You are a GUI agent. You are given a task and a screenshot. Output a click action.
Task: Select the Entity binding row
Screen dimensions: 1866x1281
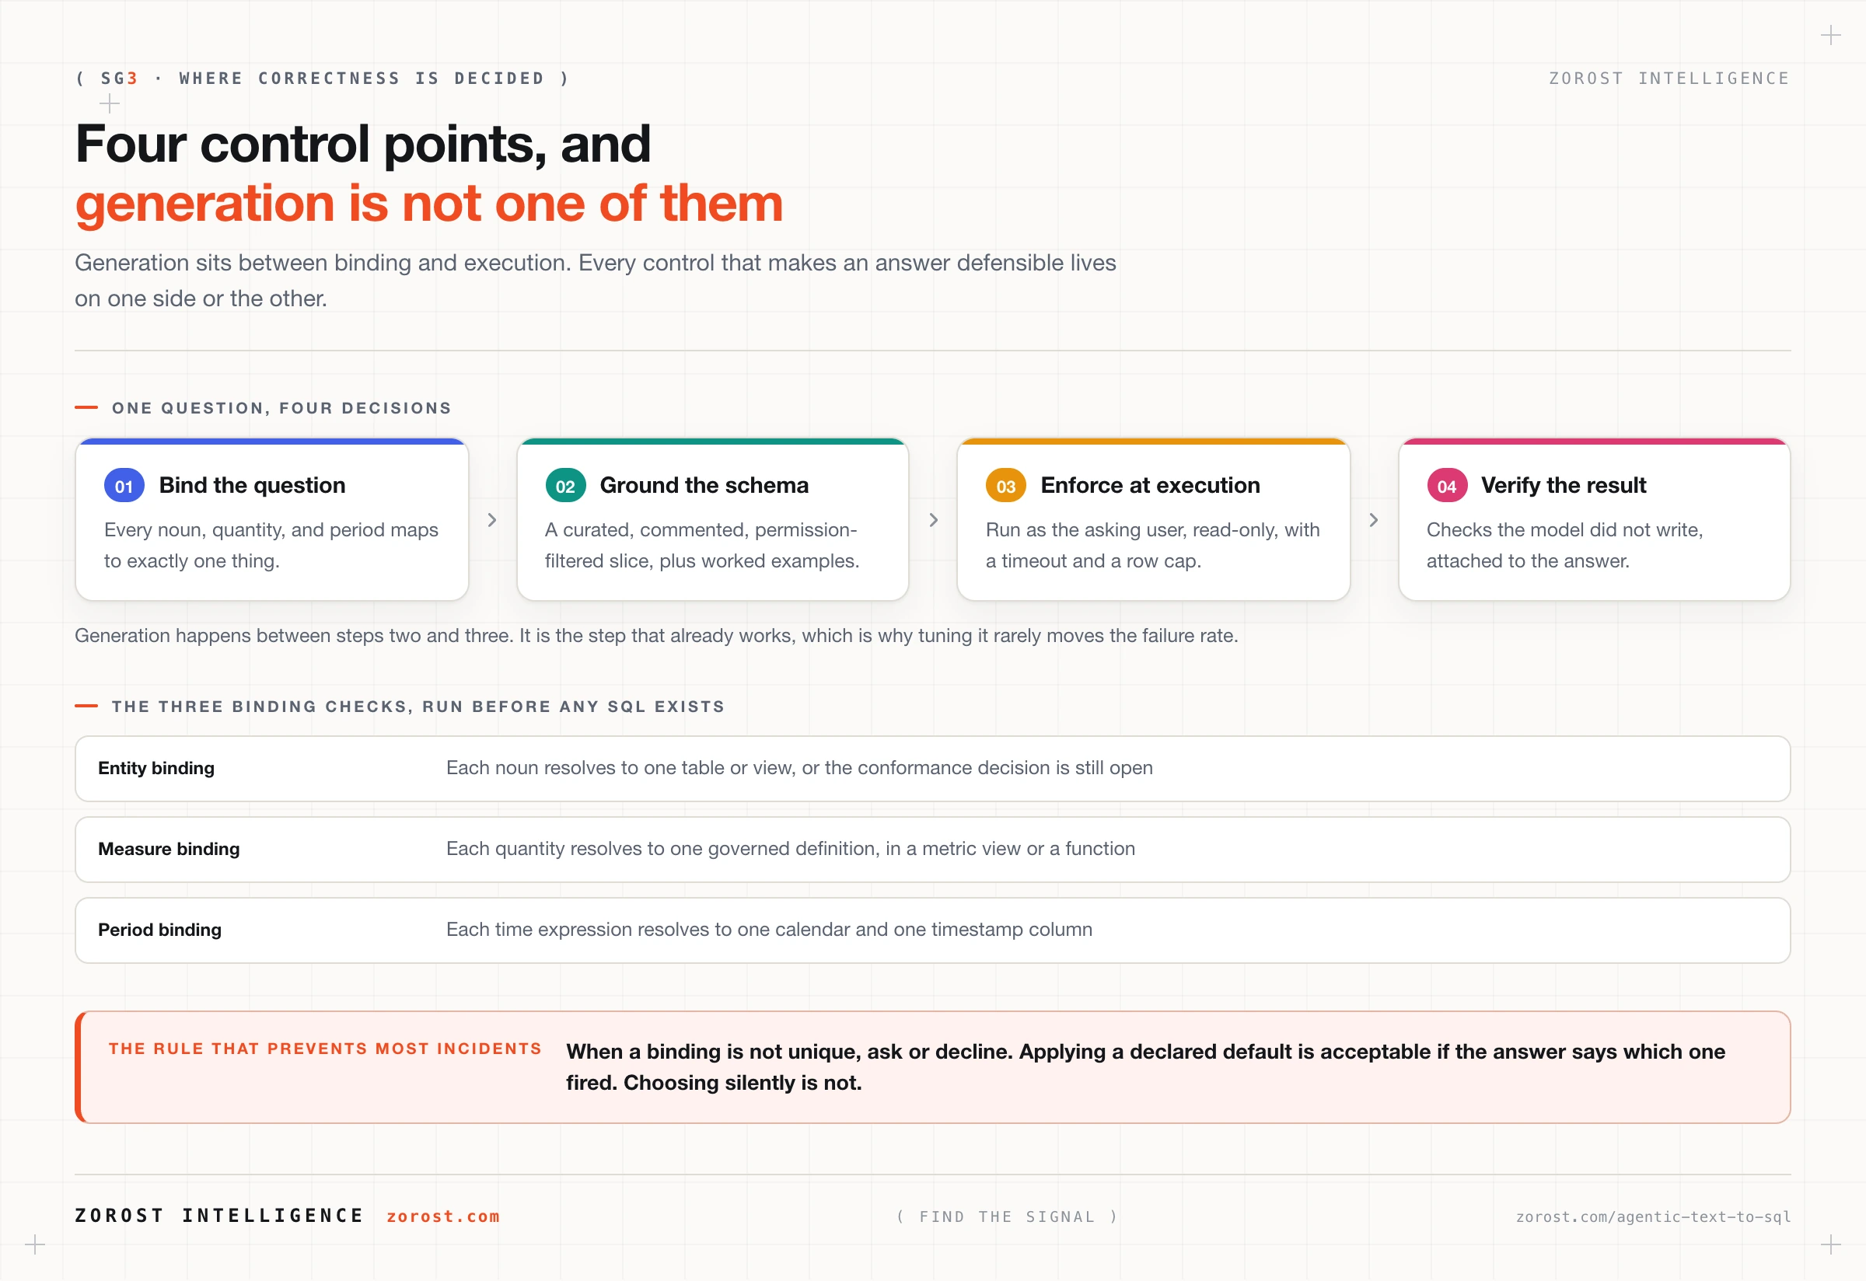pos(932,768)
